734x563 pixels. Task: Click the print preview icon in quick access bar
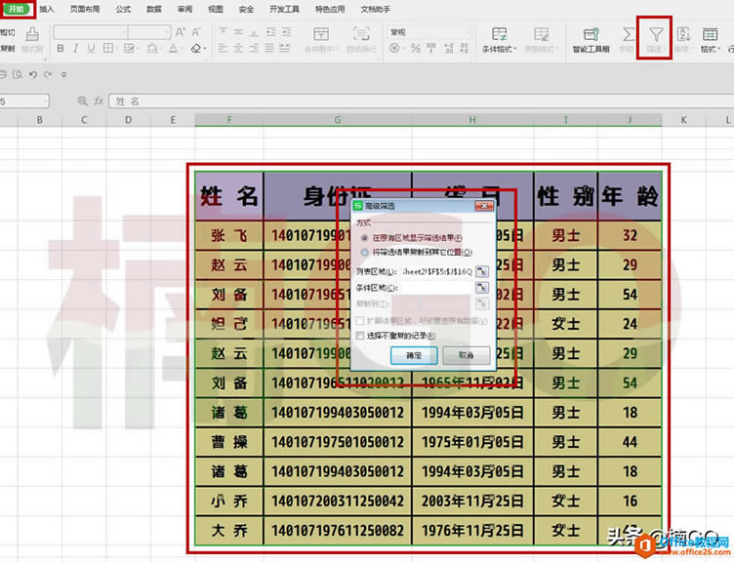point(18,74)
